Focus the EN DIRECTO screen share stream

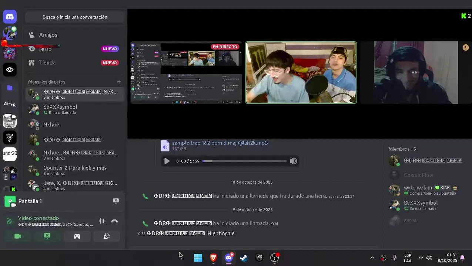point(186,73)
